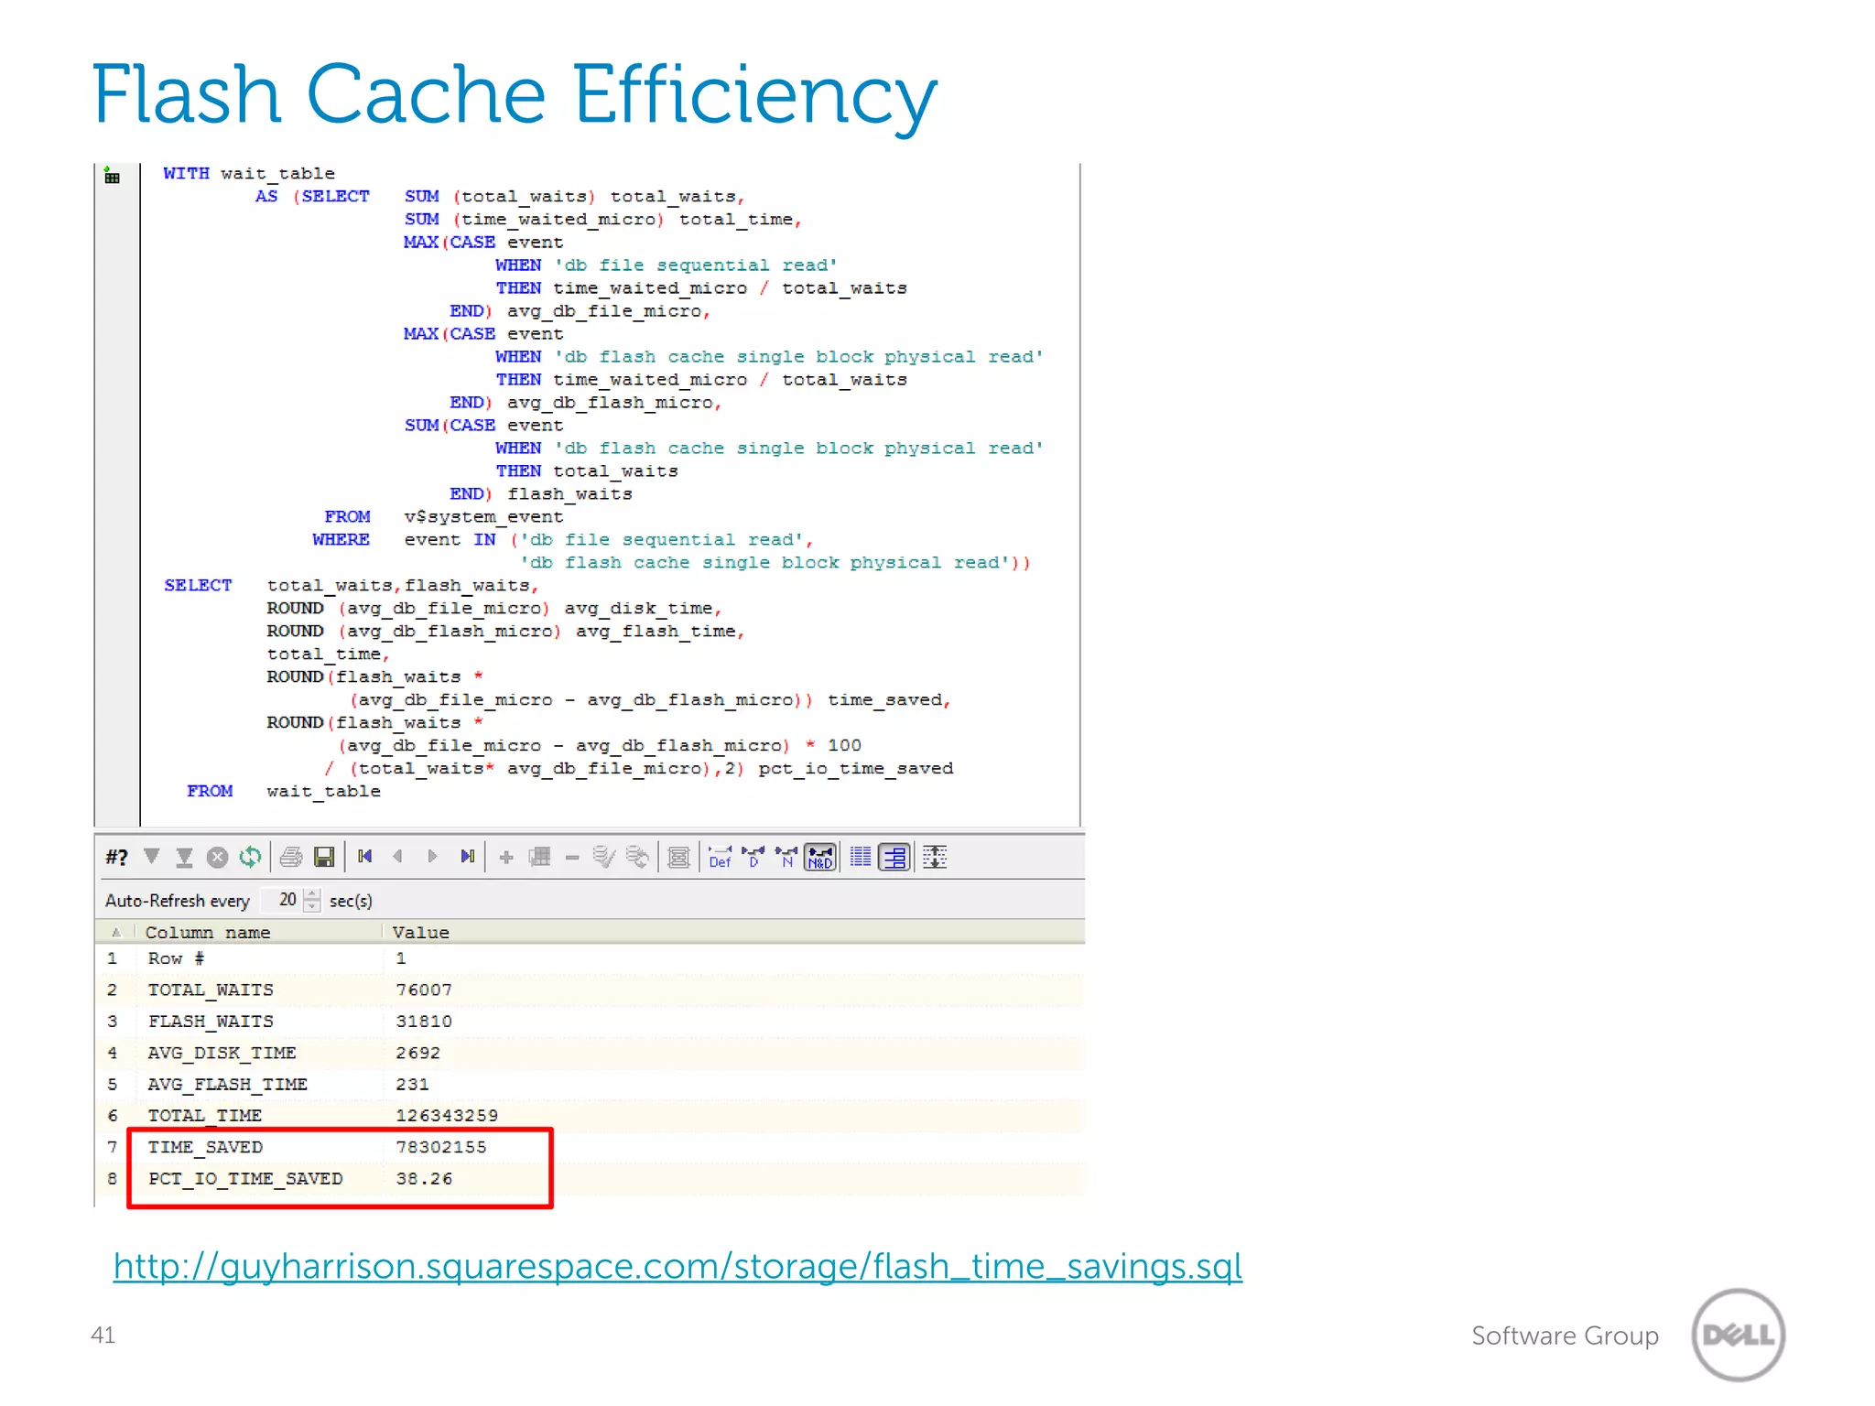The width and height of the screenshot is (1875, 1406).
Task: Click the Auto-Refresh seconds field
Action: pos(282,900)
